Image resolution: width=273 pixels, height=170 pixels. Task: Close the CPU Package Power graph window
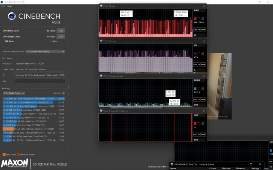pyautogui.click(x=204, y=76)
